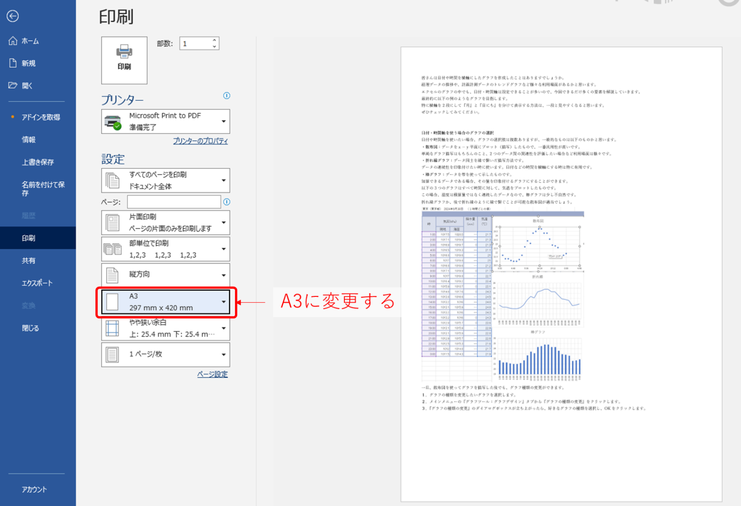Screen dimensions: 741x506
Task: Click the page range info icon beside ページ field
Action: [x=226, y=202]
